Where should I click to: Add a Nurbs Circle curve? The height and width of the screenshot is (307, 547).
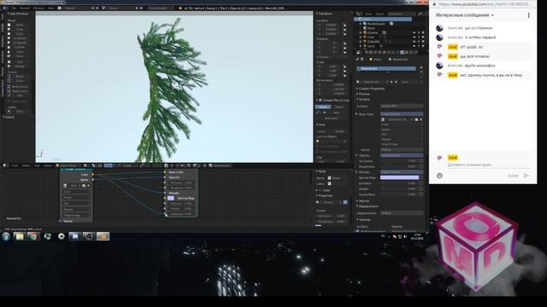(20, 91)
